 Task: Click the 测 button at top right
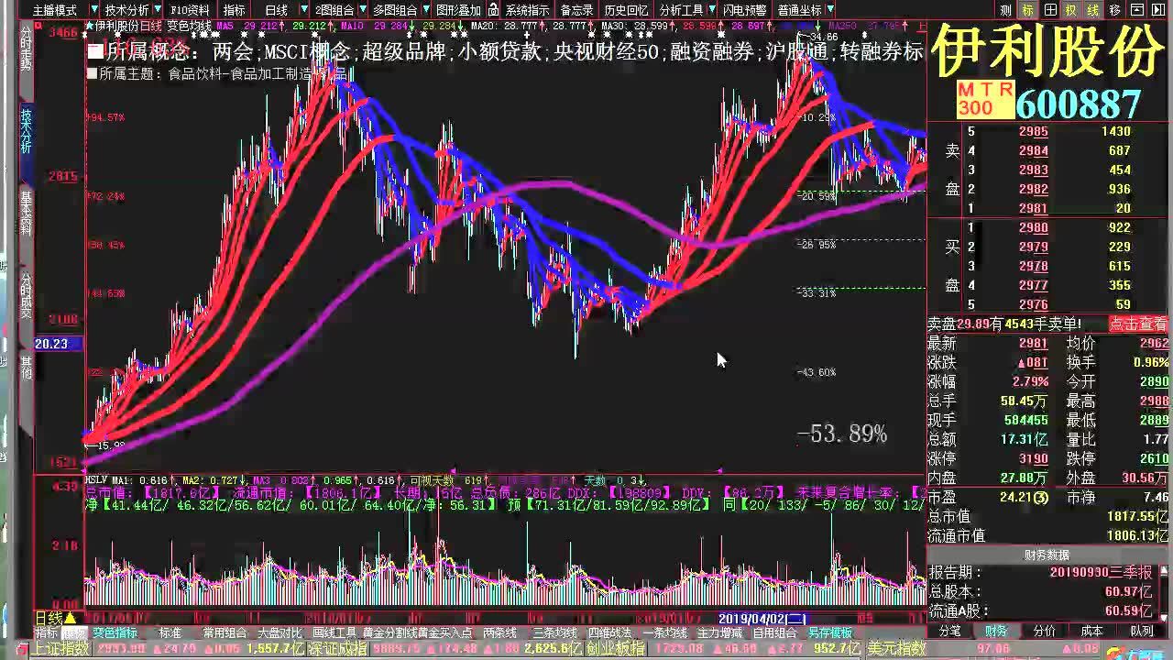(1006, 10)
